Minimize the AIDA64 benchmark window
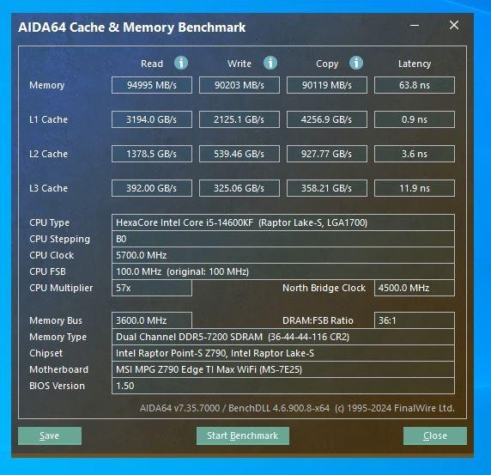491x475 pixels. [x=415, y=25]
